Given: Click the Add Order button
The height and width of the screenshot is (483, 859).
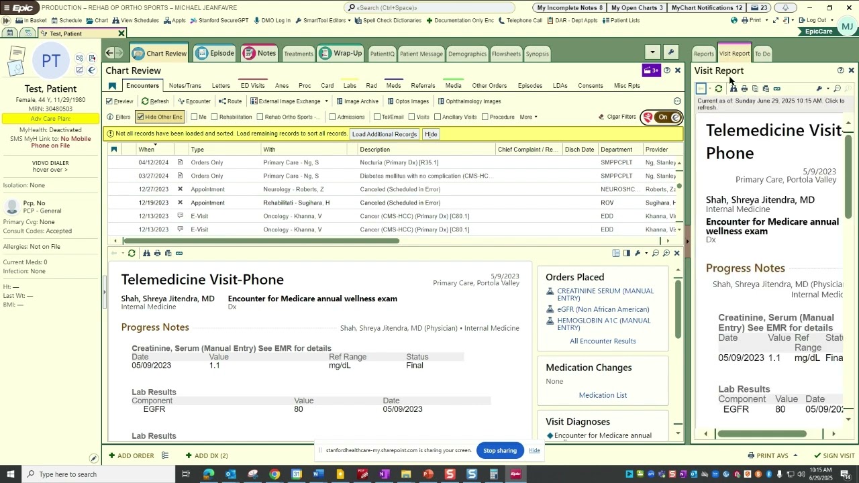Looking at the screenshot, I should click(132, 456).
